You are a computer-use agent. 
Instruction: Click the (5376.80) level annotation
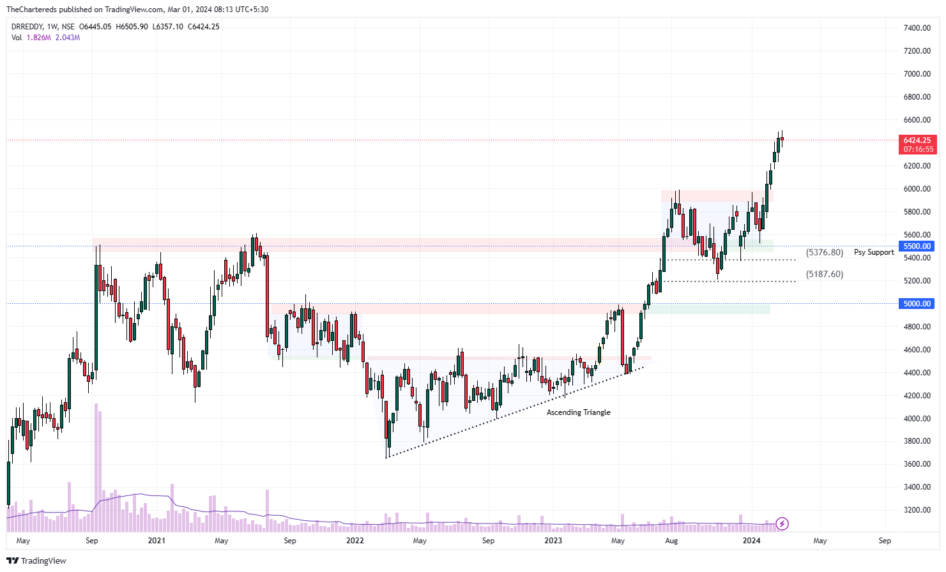[825, 253]
